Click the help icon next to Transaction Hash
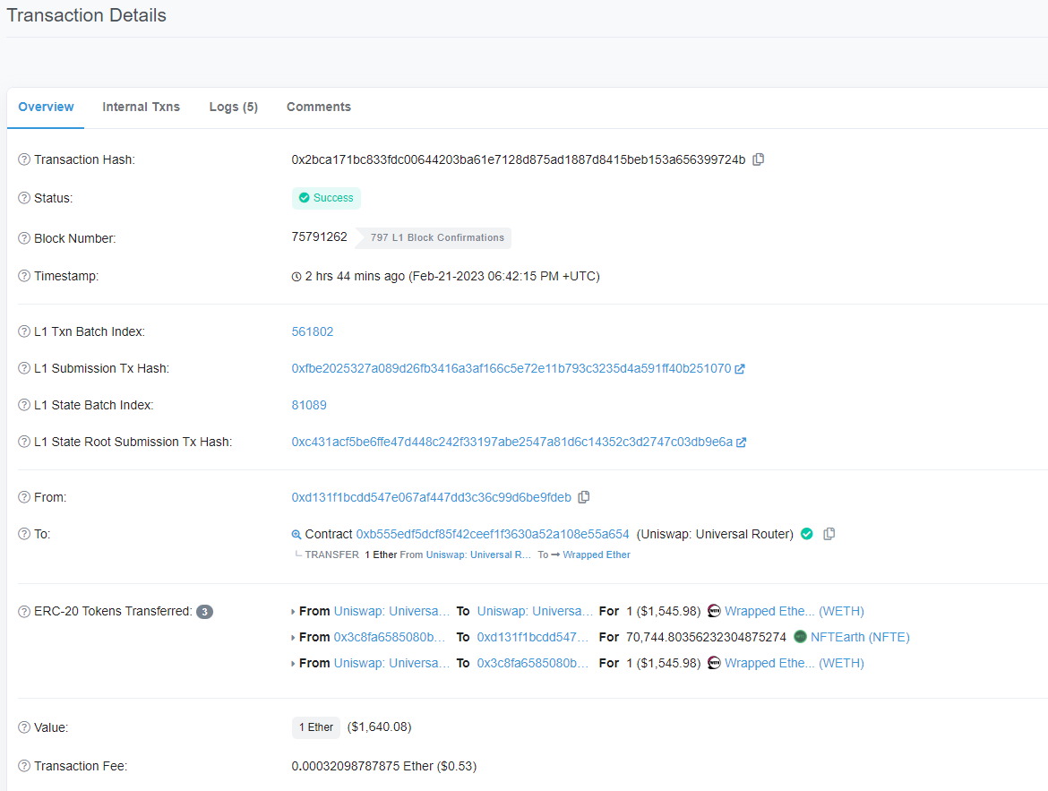The image size is (1048, 791). coord(24,159)
